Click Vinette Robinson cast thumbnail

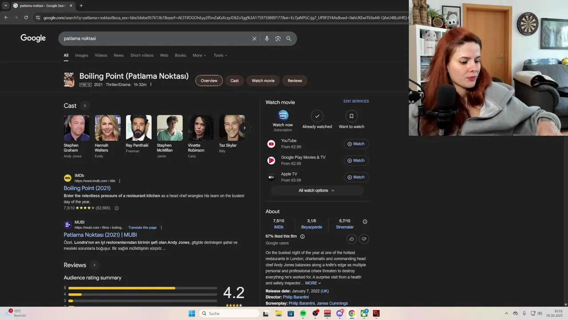[201, 128]
